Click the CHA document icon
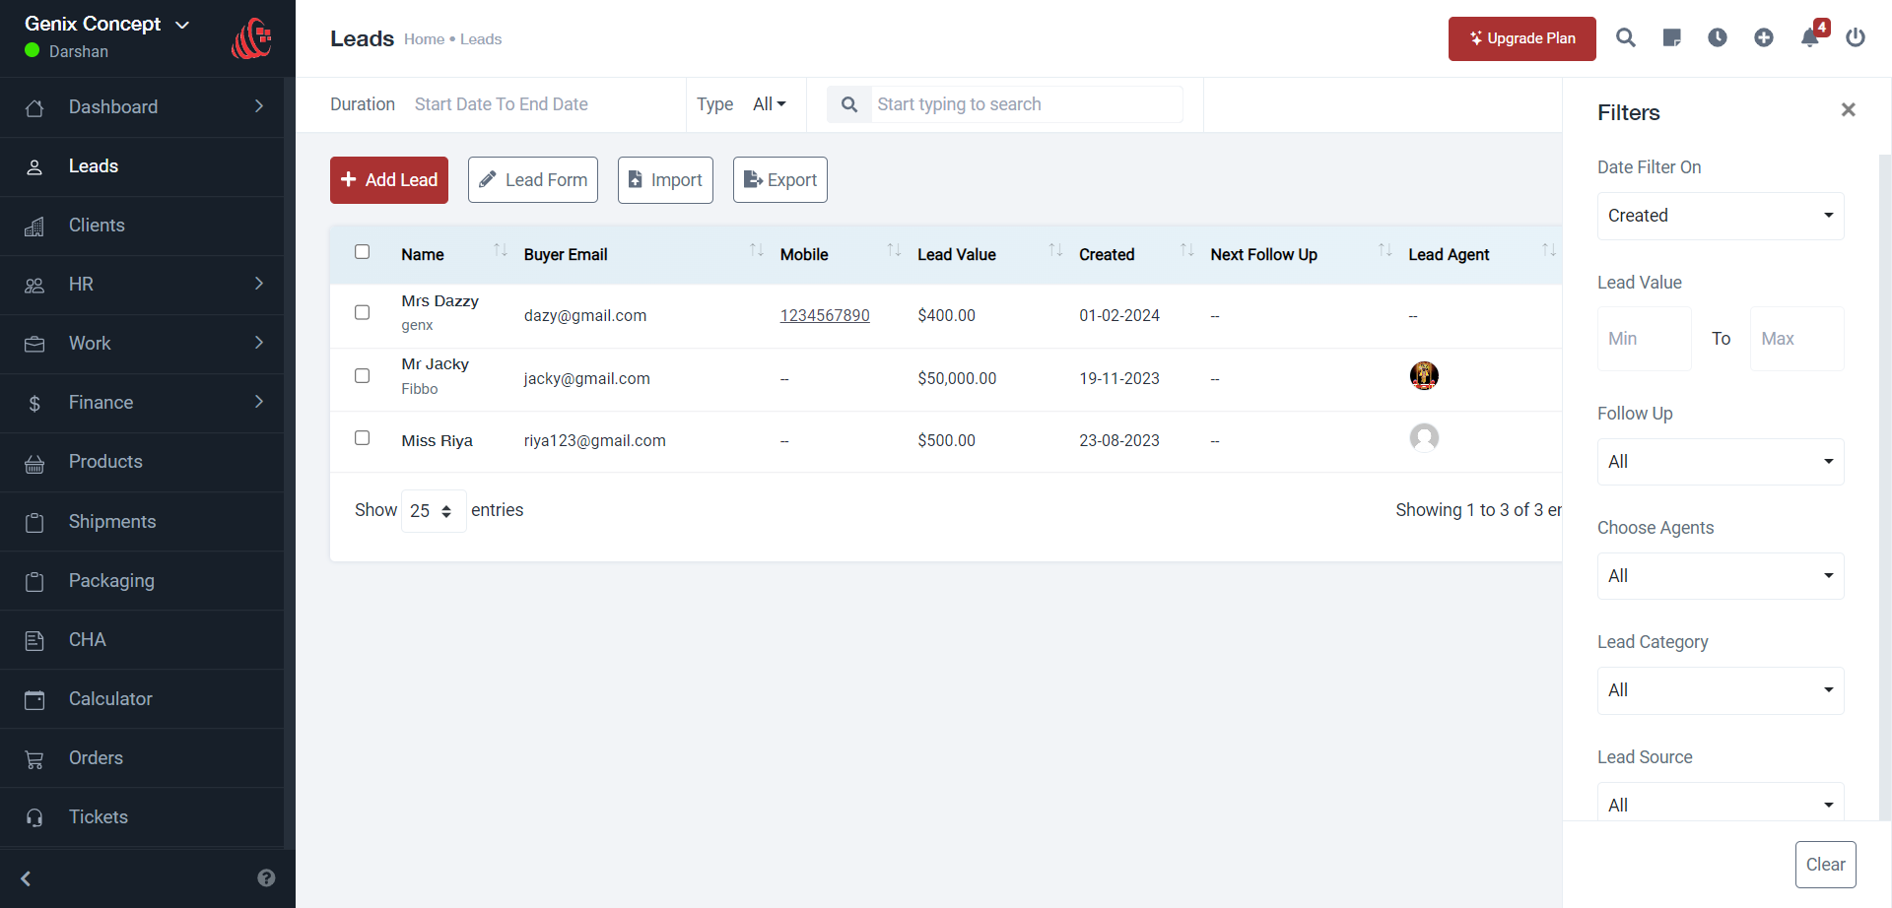The height and width of the screenshot is (908, 1892). [x=34, y=640]
